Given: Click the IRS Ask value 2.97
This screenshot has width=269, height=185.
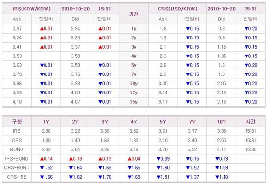Looking at the screenshot, I should pyautogui.click(x=17, y=29).
